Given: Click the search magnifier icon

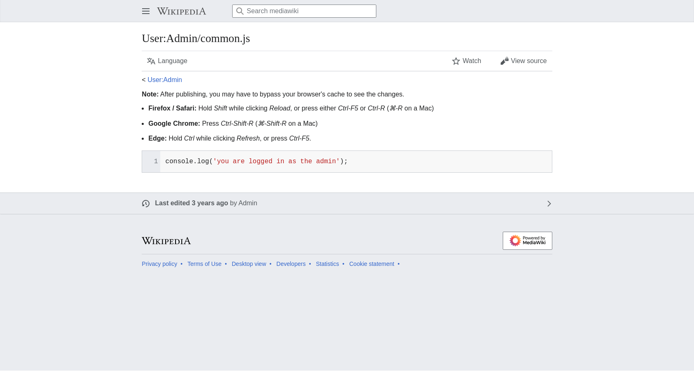Looking at the screenshot, I should tap(240, 11).
